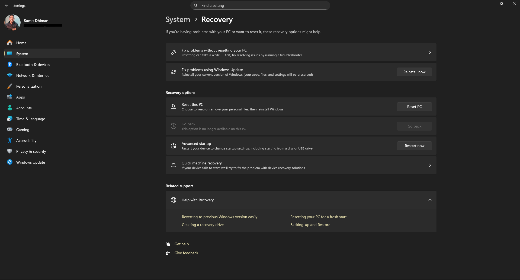
Task: Click the user profile picture
Action: point(12,23)
